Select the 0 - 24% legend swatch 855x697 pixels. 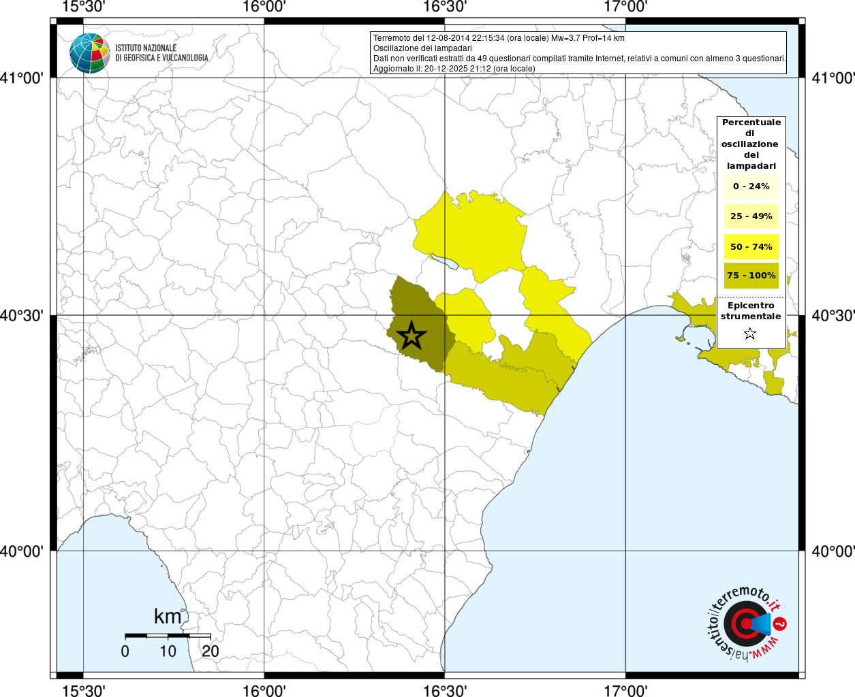pos(751,187)
